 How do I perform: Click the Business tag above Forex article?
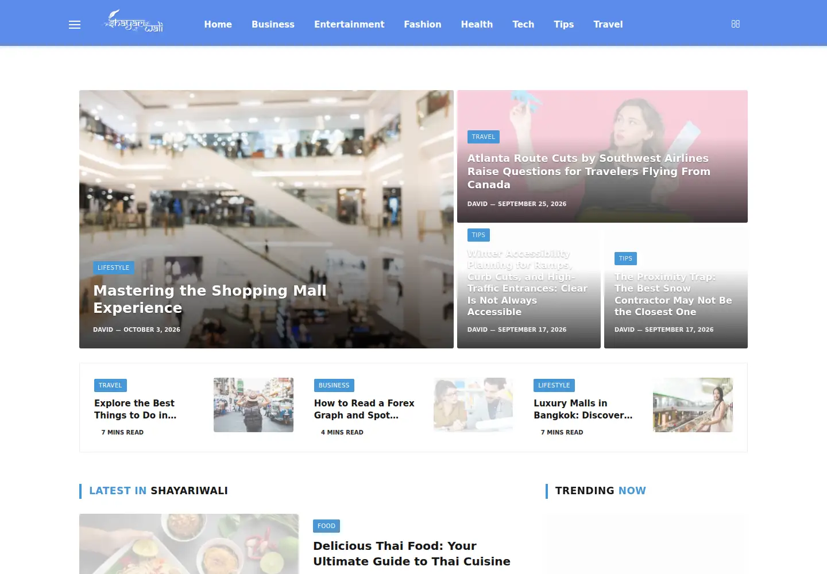(x=334, y=385)
